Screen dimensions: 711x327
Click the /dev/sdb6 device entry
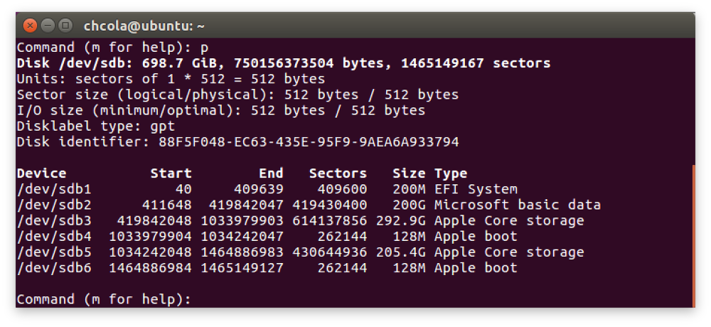pos(54,268)
